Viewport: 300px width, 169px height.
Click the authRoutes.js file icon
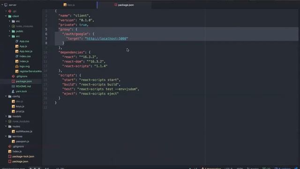click(x=13, y=131)
